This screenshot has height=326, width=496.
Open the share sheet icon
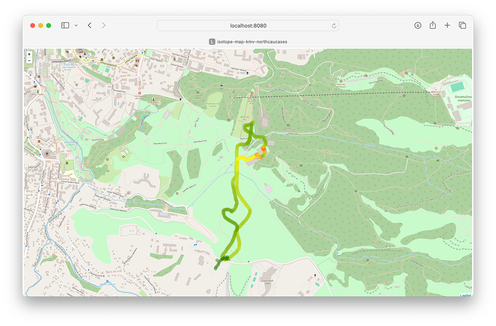point(433,25)
